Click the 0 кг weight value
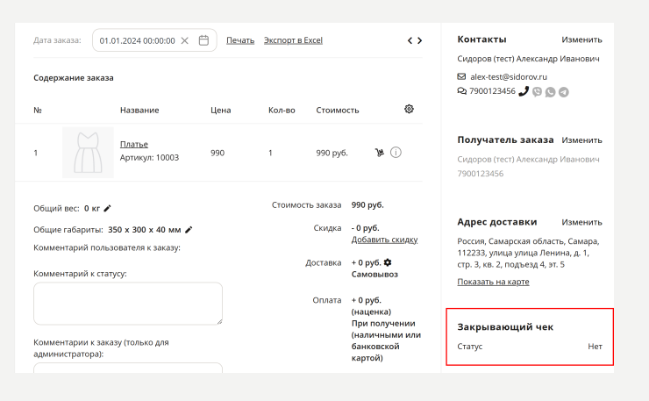649x401 pixels. coord(92,208)
